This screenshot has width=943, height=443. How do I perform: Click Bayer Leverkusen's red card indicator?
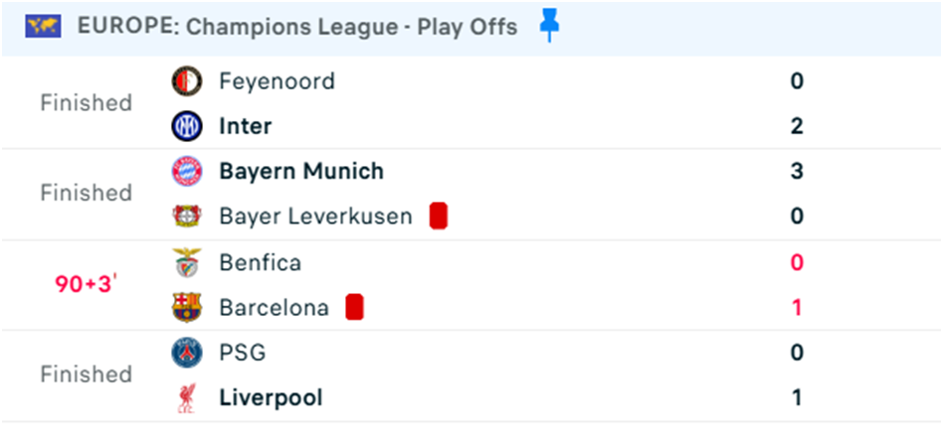coord(439,217)
